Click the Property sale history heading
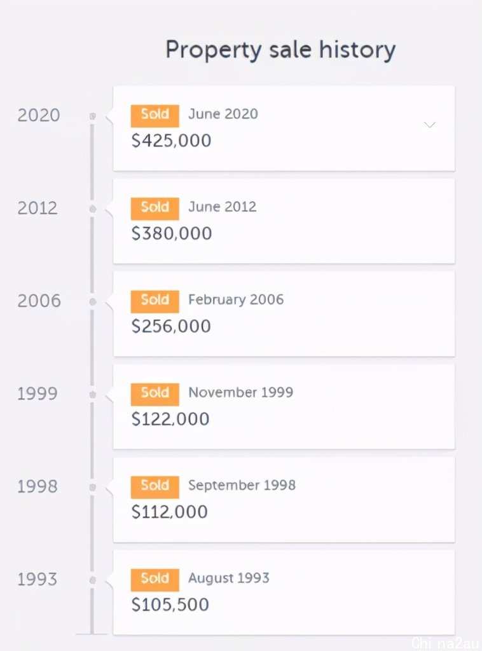482x651 pixels. click(280, 50)
